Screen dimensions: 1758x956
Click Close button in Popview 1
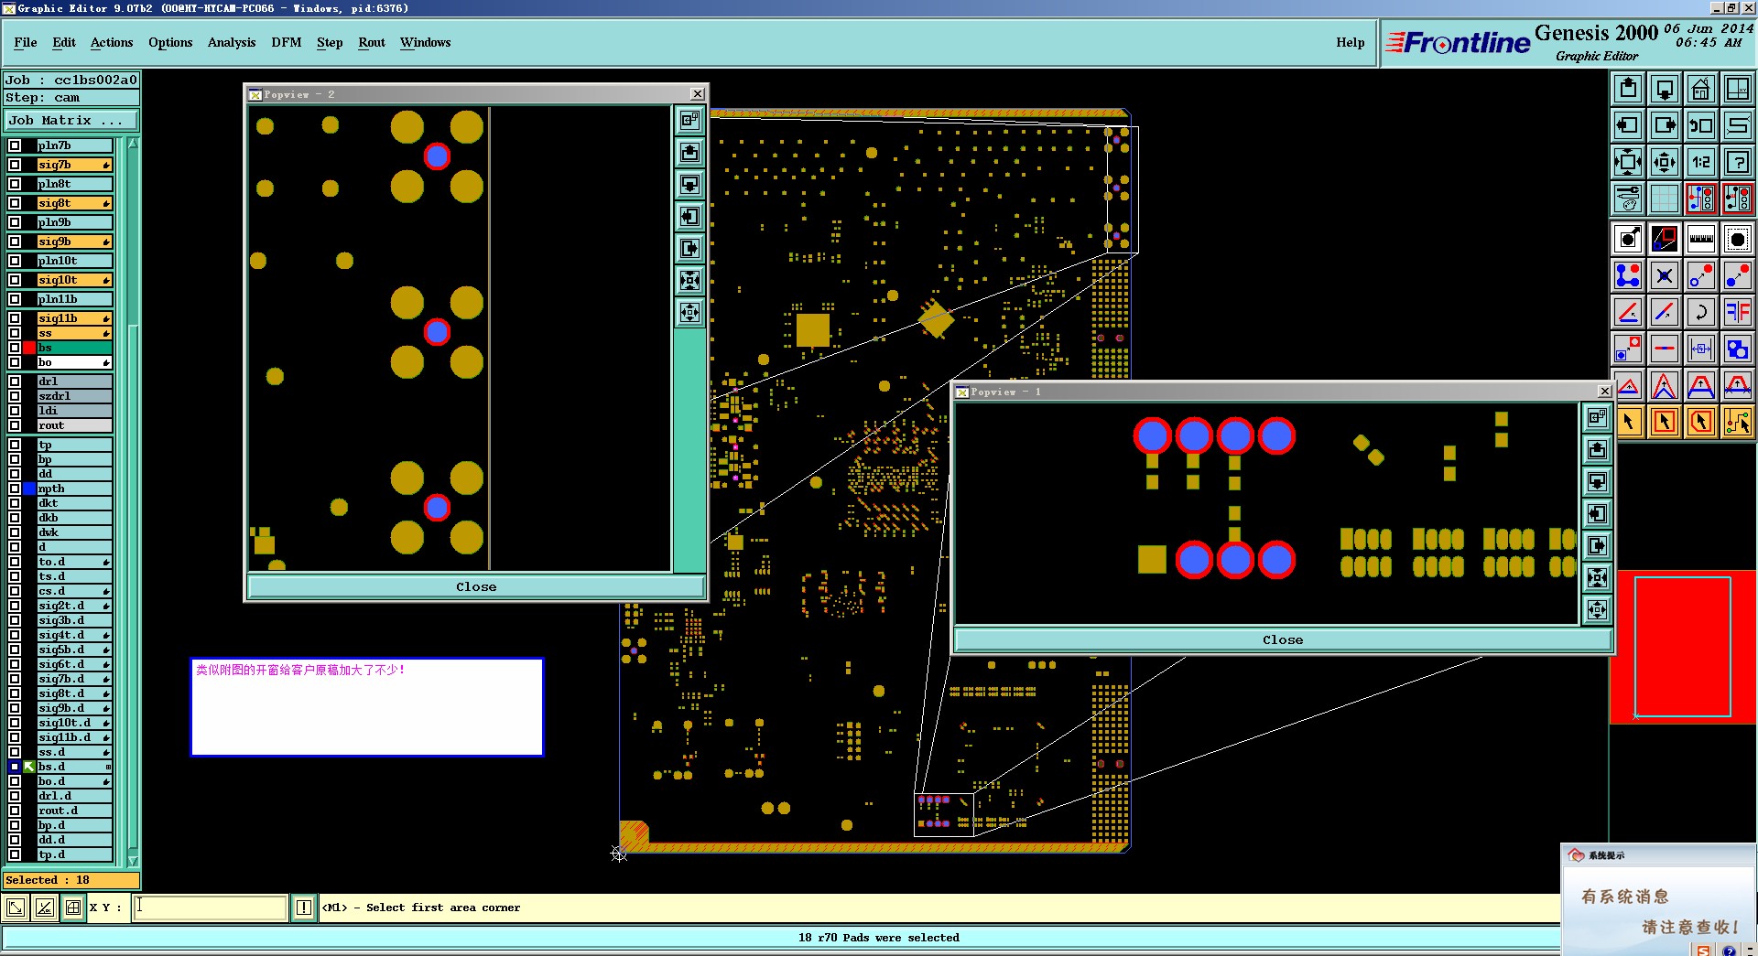tap(1282, 639)
